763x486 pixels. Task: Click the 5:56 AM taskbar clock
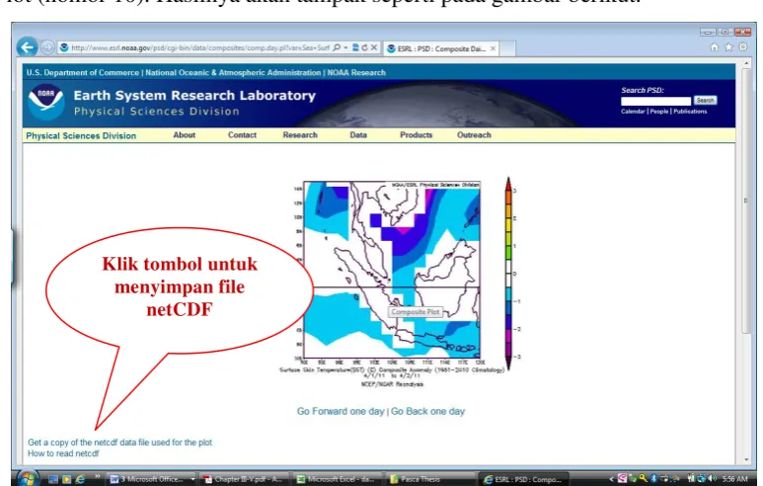coord(734,480)
